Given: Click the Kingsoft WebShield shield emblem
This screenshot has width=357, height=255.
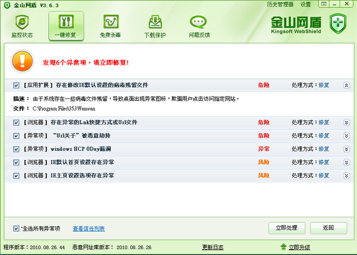Looking at the screenshot, I should pyautogui.click(x=338, y=24).
